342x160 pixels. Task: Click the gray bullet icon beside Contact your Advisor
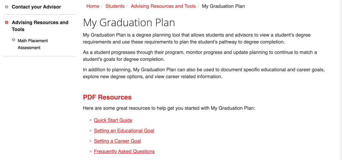click(x=7, y=7)
